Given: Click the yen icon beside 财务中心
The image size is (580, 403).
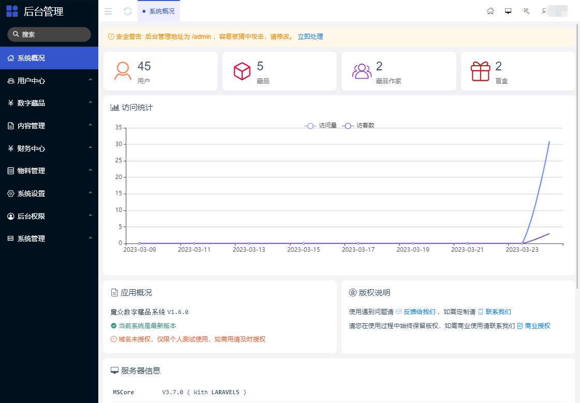Looking at the screenshot, I should point(11,148).
